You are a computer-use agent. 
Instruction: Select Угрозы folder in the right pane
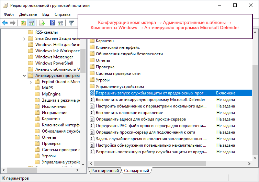click(x=103, y=80)
